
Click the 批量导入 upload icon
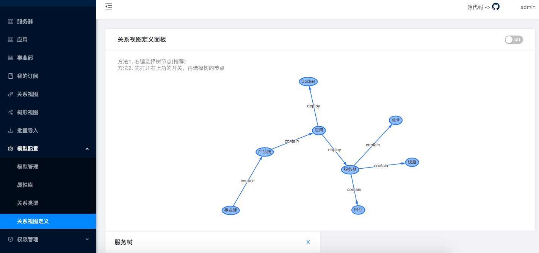coord(11,130)
